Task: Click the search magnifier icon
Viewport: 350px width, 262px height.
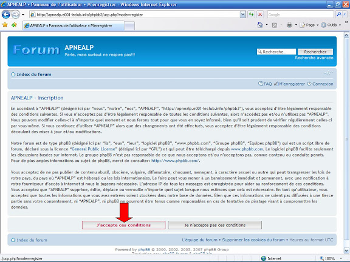Action: [x=339, y=15]
